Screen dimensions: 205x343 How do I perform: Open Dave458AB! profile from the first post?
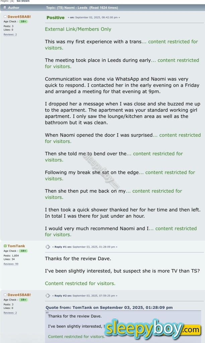coord(19,16)
